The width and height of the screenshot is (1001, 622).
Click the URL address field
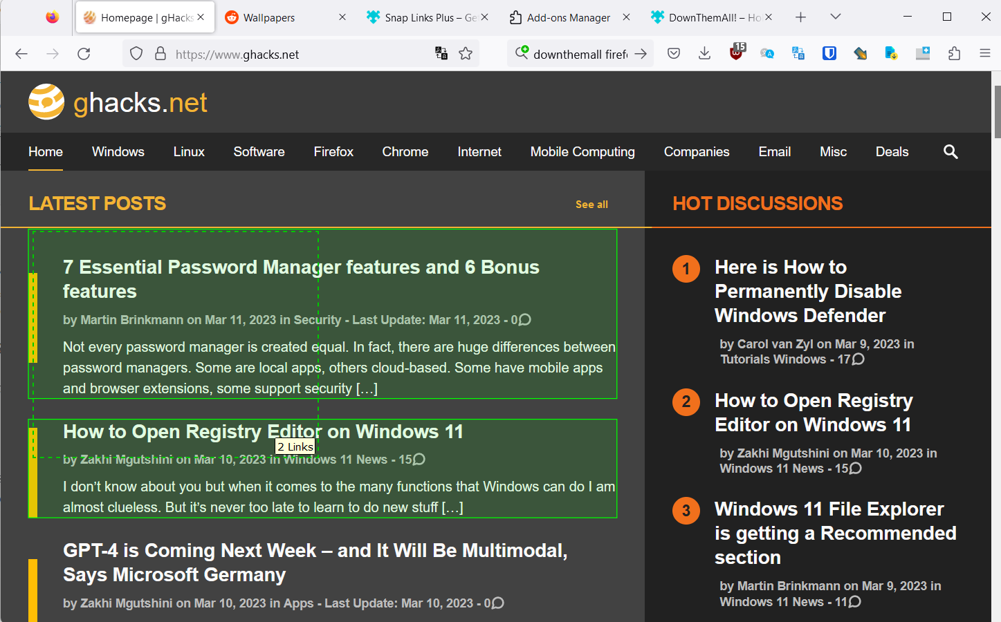(x=297, y=54)
